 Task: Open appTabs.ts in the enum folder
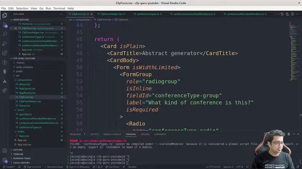(38, 115)
